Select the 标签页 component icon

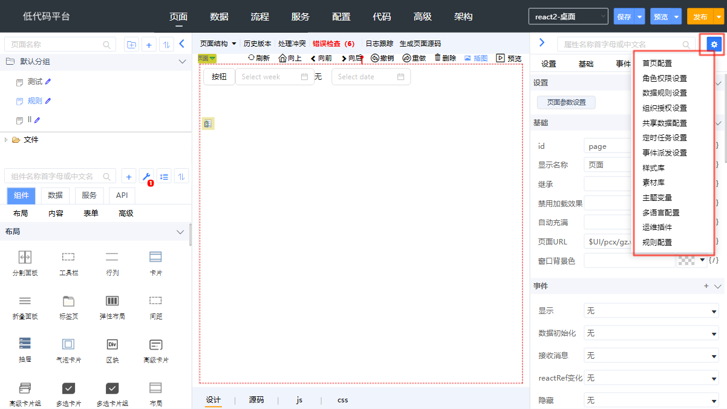point(68,300)
